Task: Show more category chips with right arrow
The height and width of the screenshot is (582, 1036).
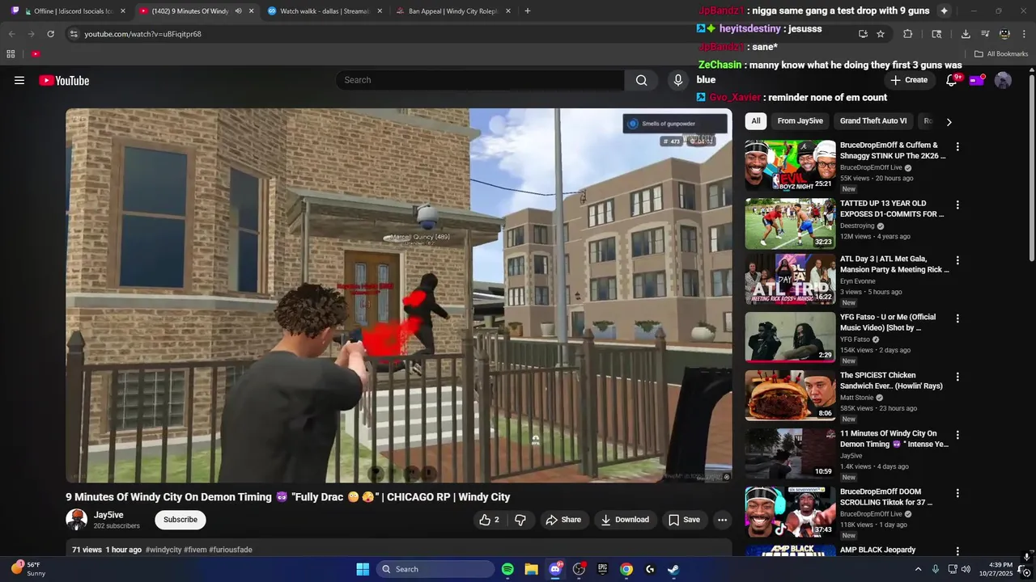Action: pos(949,121)
